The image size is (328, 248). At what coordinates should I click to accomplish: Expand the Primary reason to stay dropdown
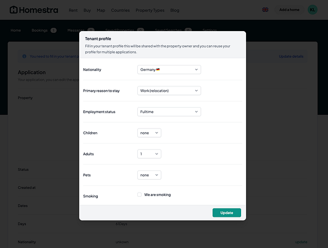[169, 91]
